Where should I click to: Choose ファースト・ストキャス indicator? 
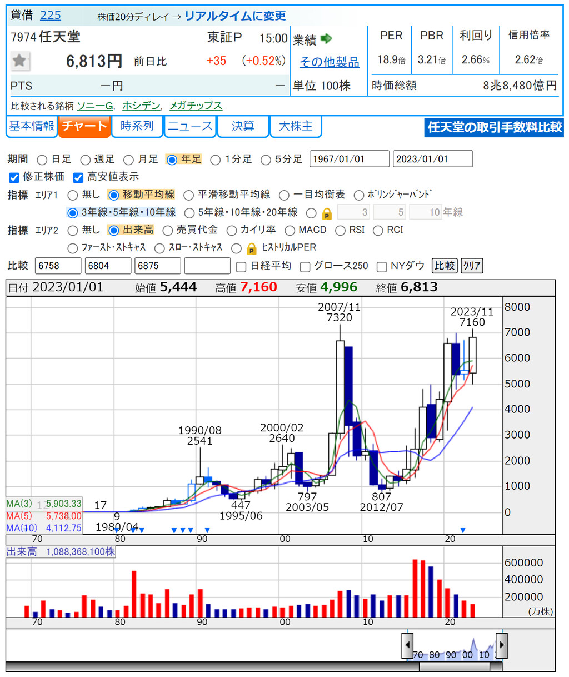coord(73,248)
